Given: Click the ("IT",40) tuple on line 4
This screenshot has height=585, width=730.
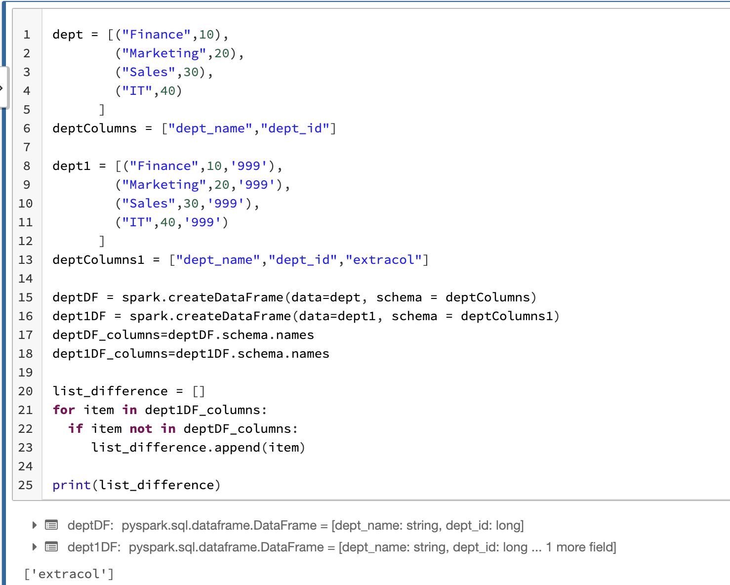Looking at the screenshot, I should pyautogui.click(x=149, y=90).
